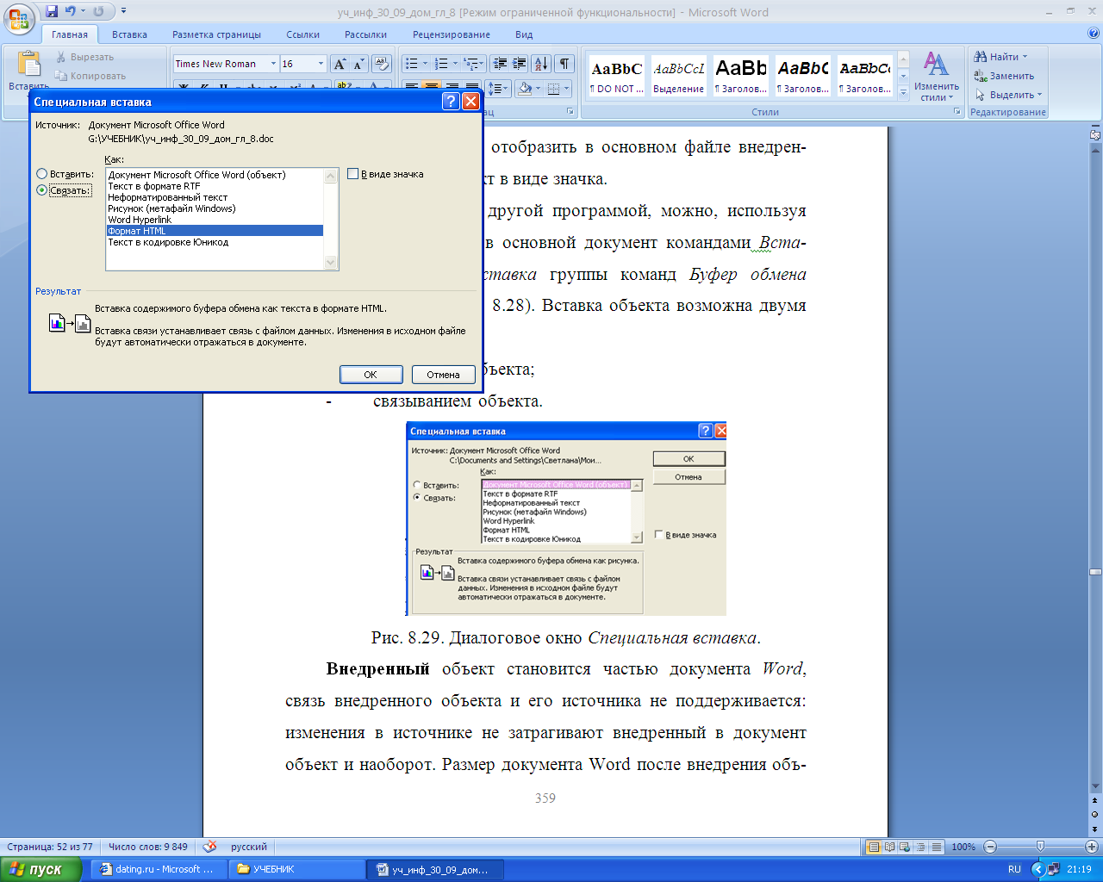Click the Изменить стили button
The width and height of the screenshot is (1103, 882).
(x=937, y=76)
